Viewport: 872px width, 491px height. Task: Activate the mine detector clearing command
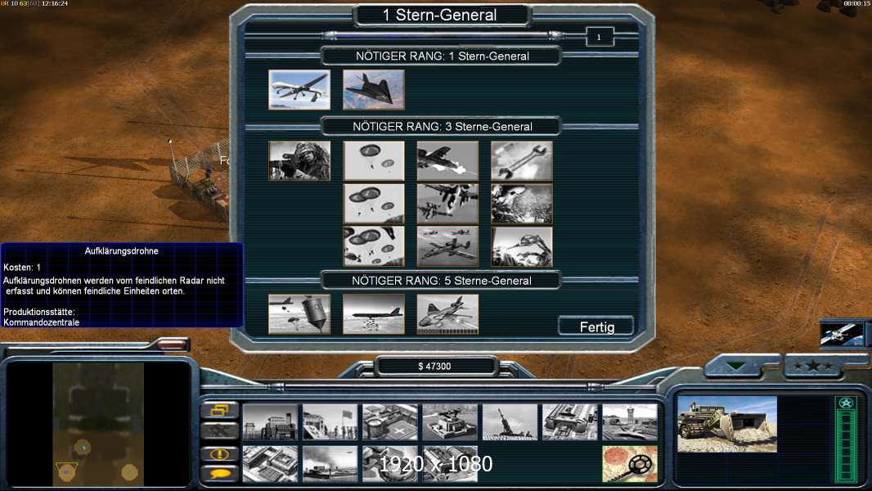pyautogui.click(x=630, y=464)
